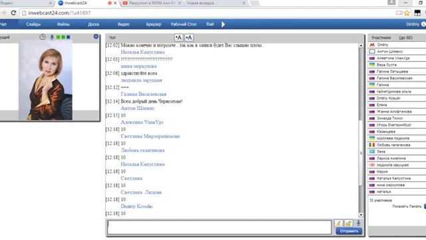This screenshot has height=240, width=426.
Task: Click Показать Панель link
Action: click(407, 206)
